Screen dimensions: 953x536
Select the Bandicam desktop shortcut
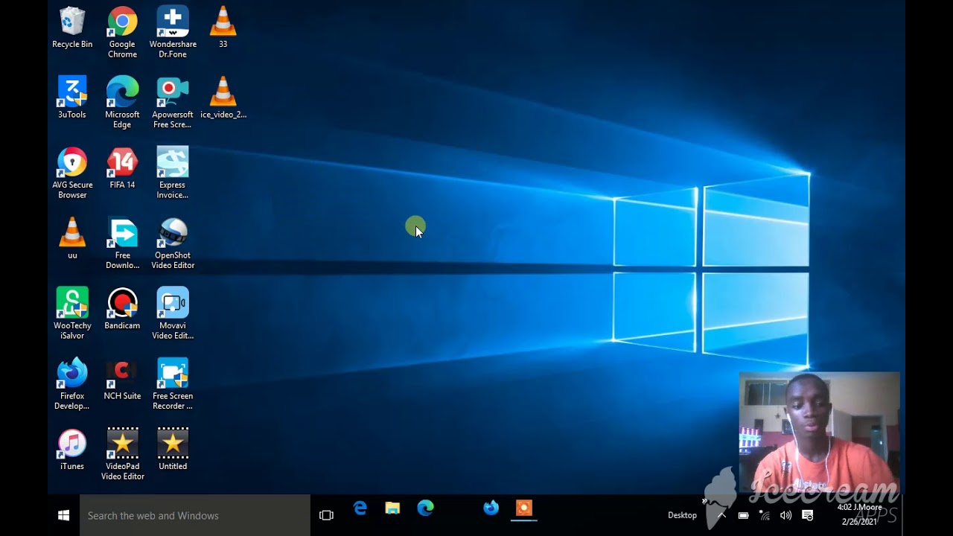click(122, 309)
